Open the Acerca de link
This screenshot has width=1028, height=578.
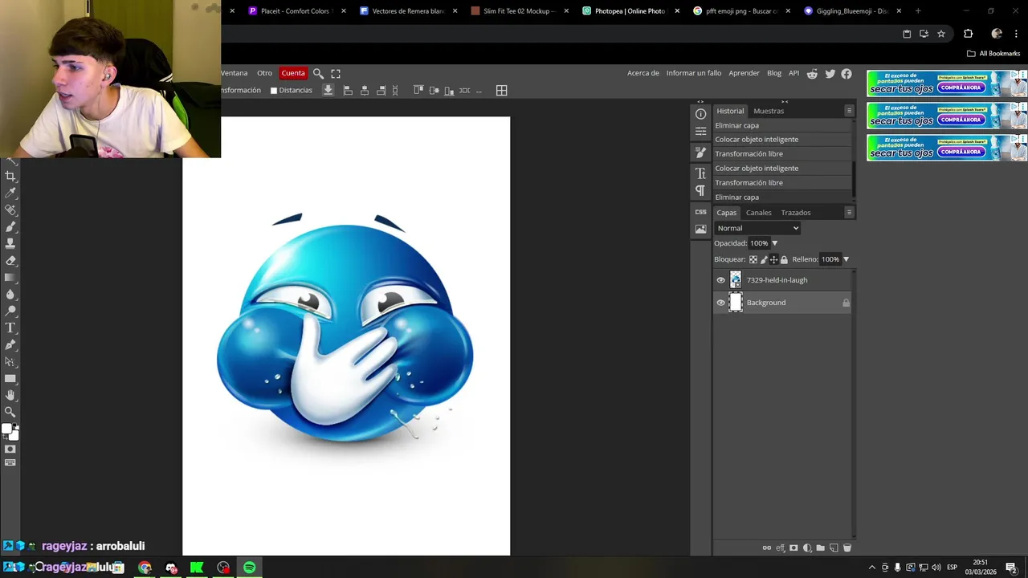point(643,73)
